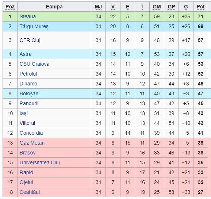Click the Pct column header abbreviation
The image size is (211, 199).
(201, 7)
